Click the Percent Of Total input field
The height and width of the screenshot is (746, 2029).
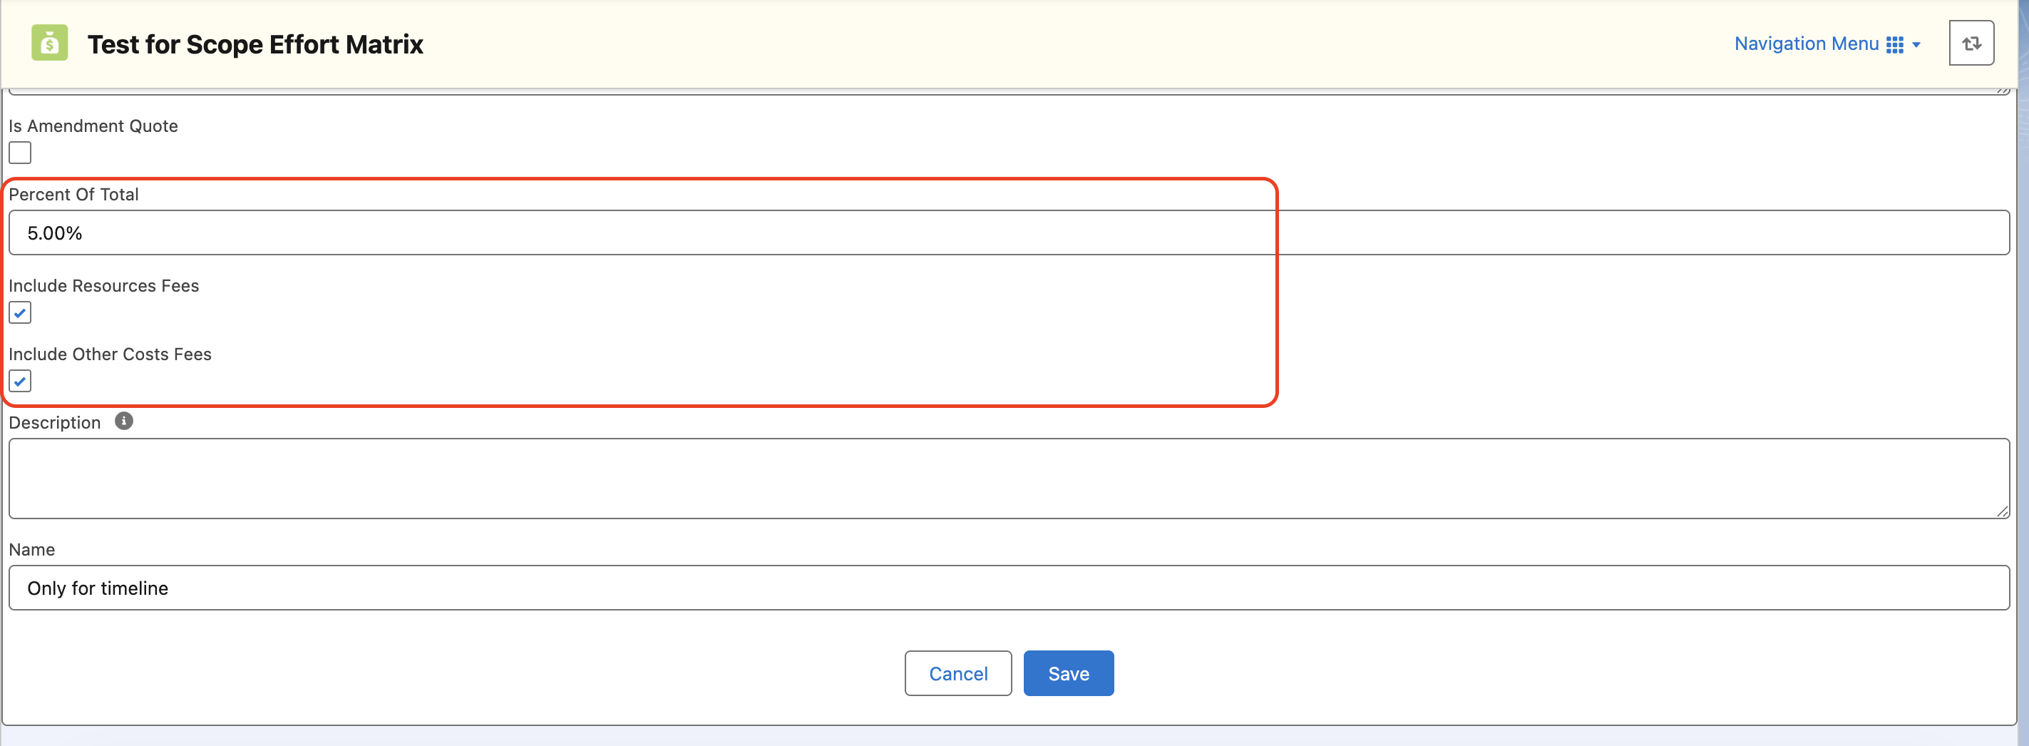coord(1009,233)
